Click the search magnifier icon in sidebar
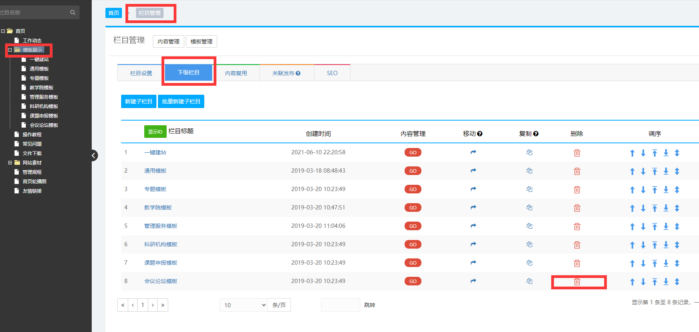 [73, 13]
